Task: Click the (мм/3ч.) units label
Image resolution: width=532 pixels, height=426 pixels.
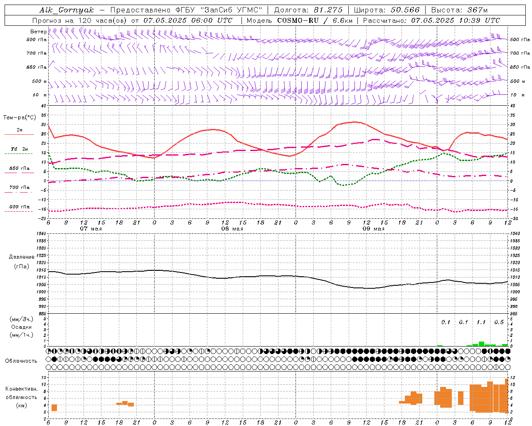Action: [x=22, y=319]
